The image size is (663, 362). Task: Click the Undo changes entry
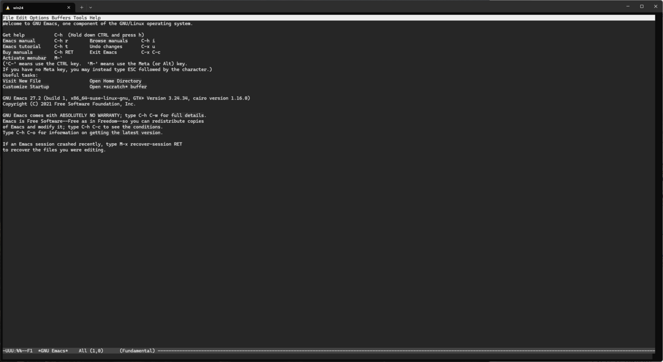point(106,46)
